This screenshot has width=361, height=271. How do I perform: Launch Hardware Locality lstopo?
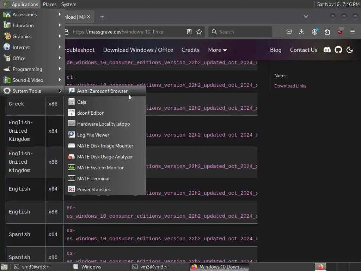[x=105, y=124]
